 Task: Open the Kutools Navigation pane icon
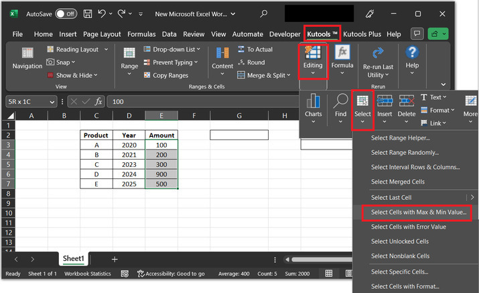[x=27, y=58]
